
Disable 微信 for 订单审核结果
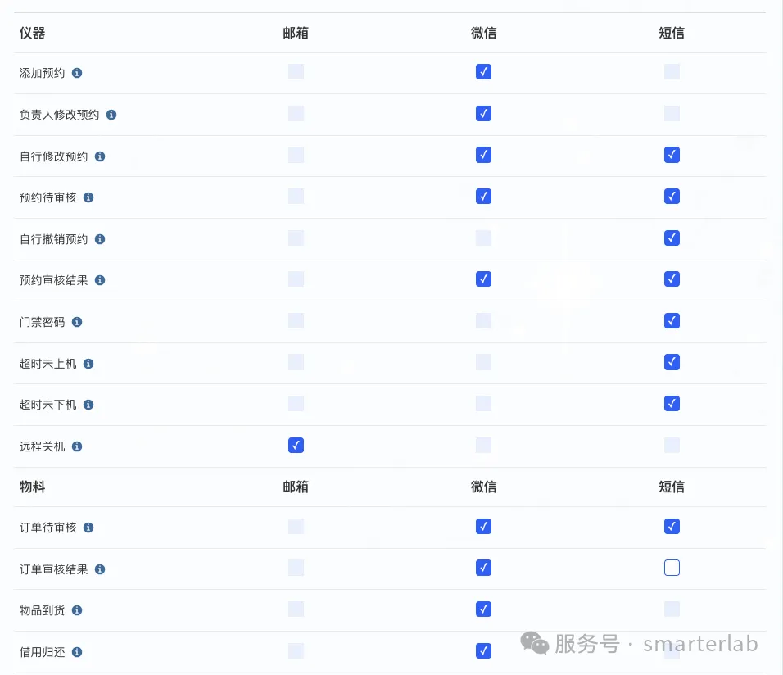coord(483,568)
